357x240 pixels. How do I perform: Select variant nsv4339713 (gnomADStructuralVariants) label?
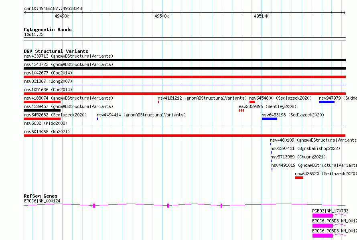[x=69, y=56]
